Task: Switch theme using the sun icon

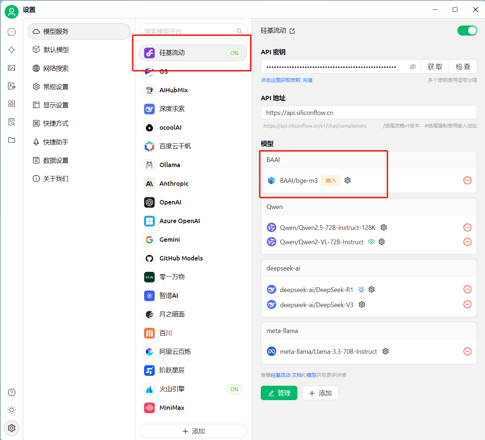Action: pos(11,410)
